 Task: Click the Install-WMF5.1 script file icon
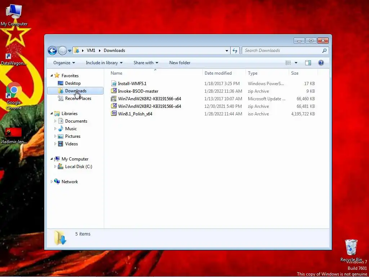click(114, 83)
